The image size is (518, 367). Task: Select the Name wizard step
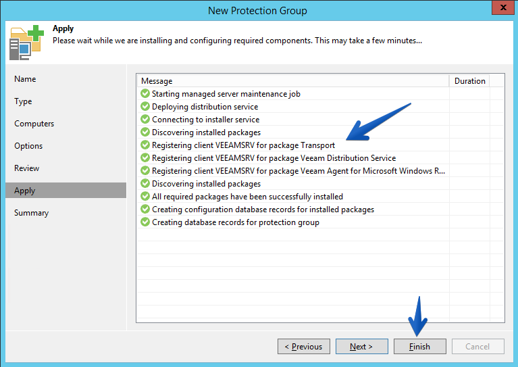(x=25, y=79)
